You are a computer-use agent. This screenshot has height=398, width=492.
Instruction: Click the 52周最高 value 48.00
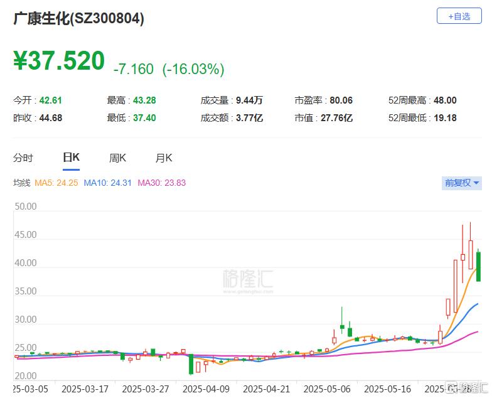(x=445, y=100)
